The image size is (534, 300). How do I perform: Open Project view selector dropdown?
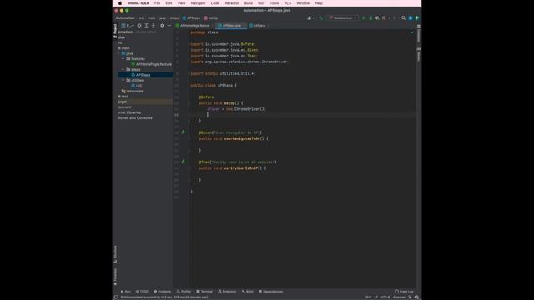pos(128,26)
